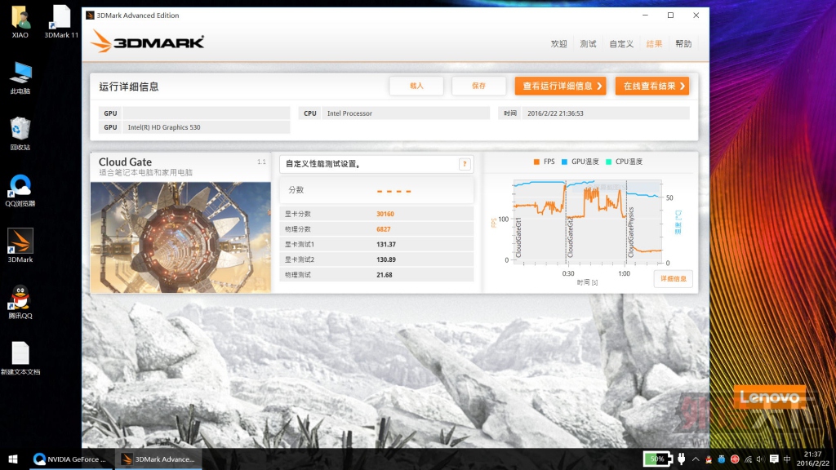This screenshot has height=470, width=836.
Task: Click 在线查看结果 button
Action: [652, 86]
